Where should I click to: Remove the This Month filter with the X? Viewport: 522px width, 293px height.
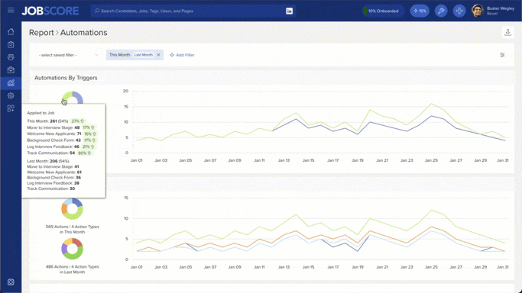[158, 55]
